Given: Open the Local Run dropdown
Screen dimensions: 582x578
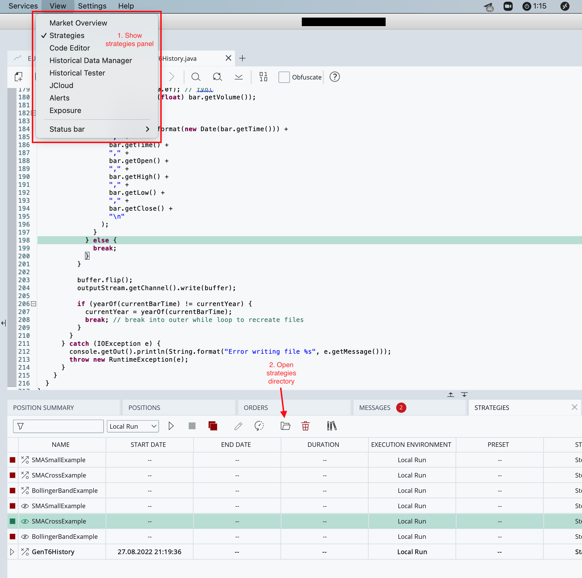Looking at the screenshot, I should [x=132, y=426].
